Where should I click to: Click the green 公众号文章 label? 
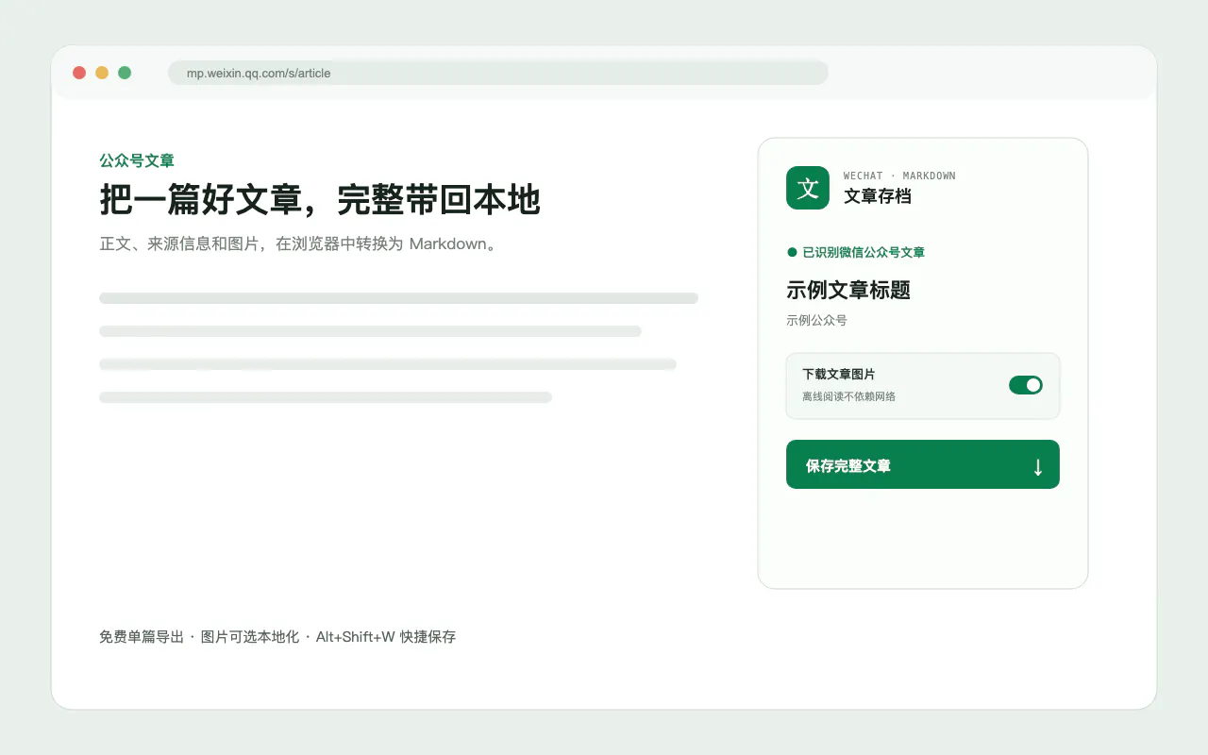tap(137, 160)
